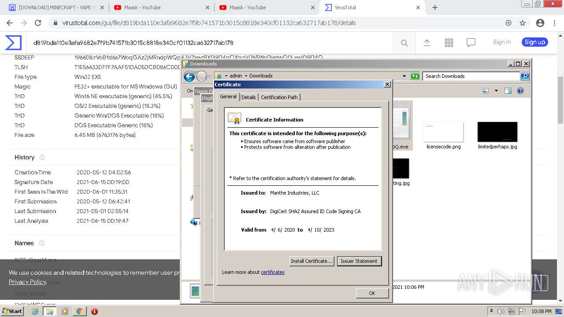Click the install/add circle icon in address bar
This screenshot has height=317, width=564.
(x=508, y=23)
